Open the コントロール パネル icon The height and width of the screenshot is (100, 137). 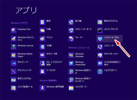coord(100,39)
